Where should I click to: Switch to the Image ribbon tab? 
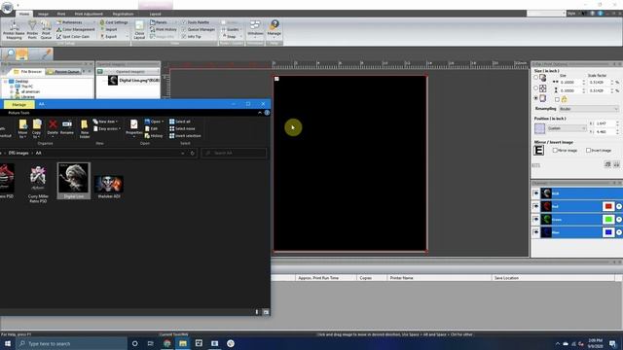pos(43,14)
